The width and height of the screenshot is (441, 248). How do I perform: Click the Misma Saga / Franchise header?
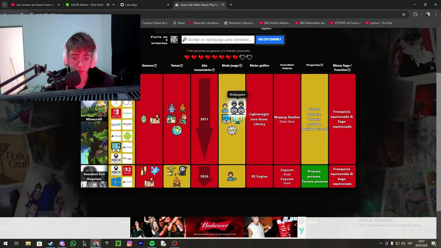pos(342,68)
